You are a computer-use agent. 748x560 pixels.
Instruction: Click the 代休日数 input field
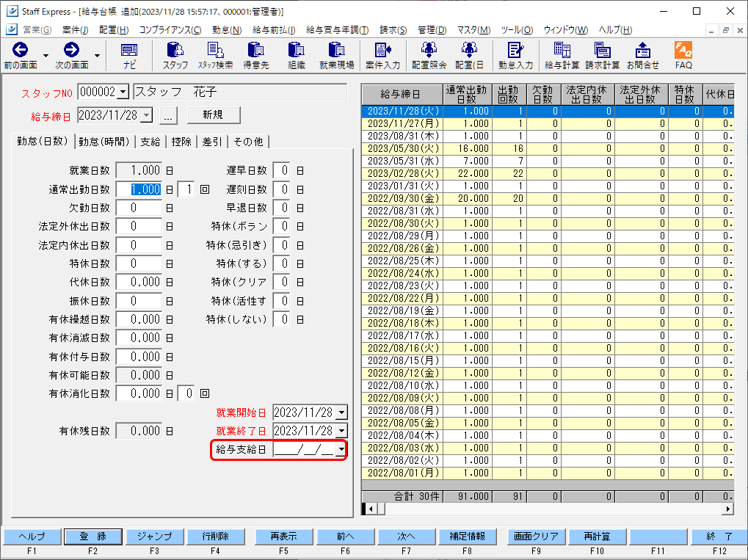click(139, 282)
